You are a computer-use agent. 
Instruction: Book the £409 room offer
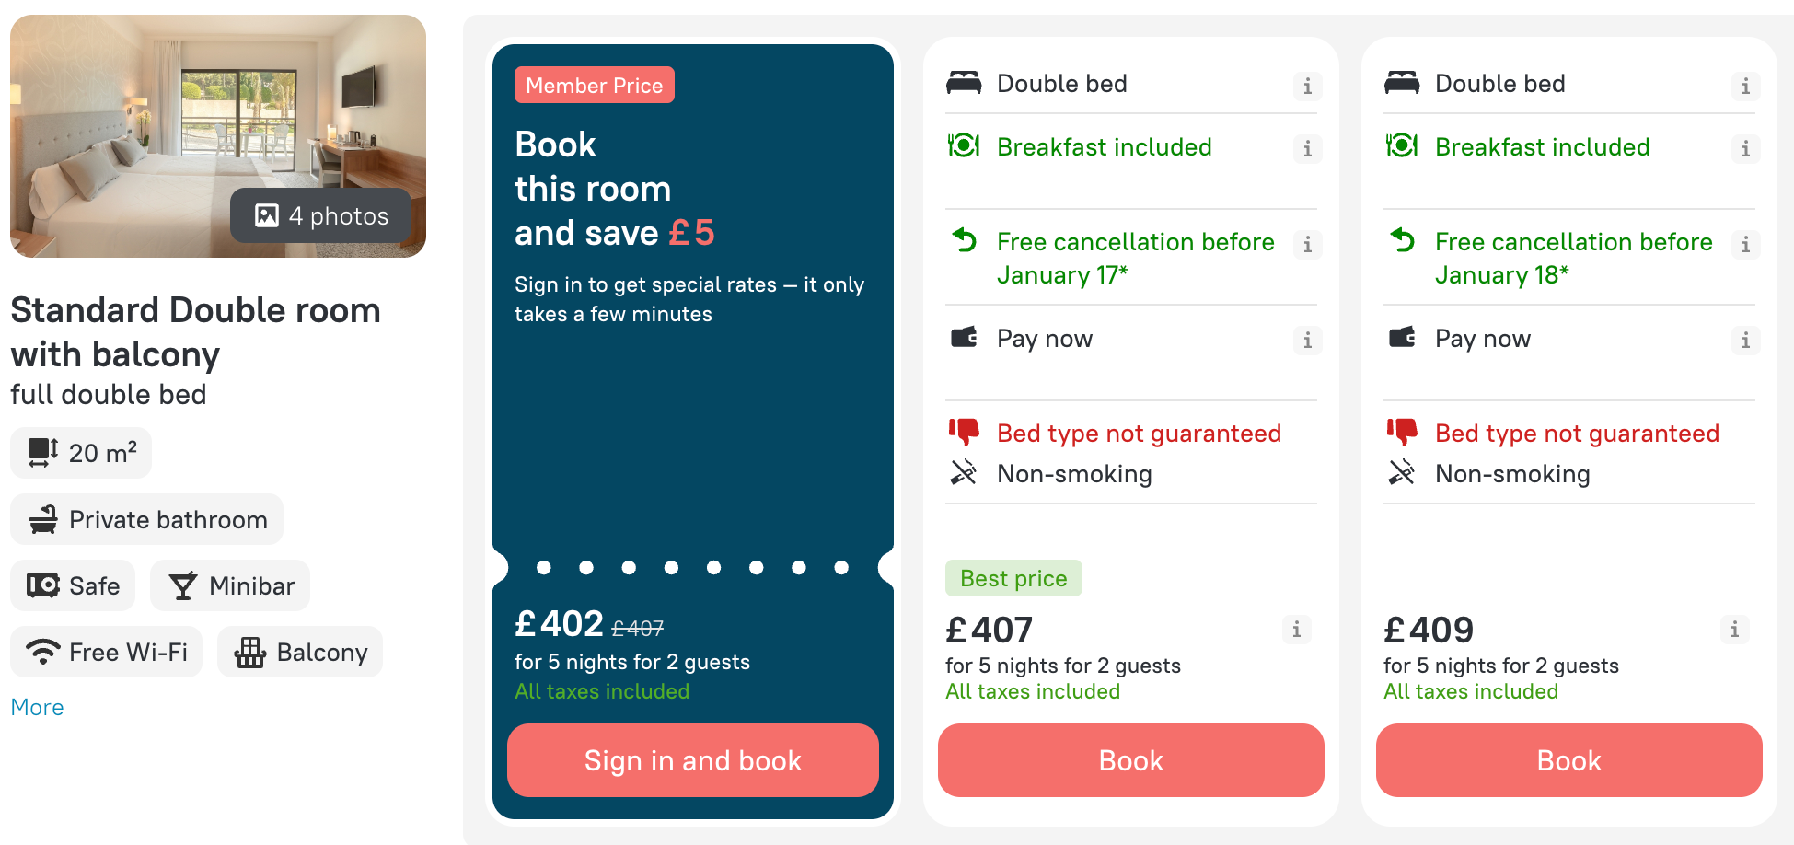point(1568,760)
